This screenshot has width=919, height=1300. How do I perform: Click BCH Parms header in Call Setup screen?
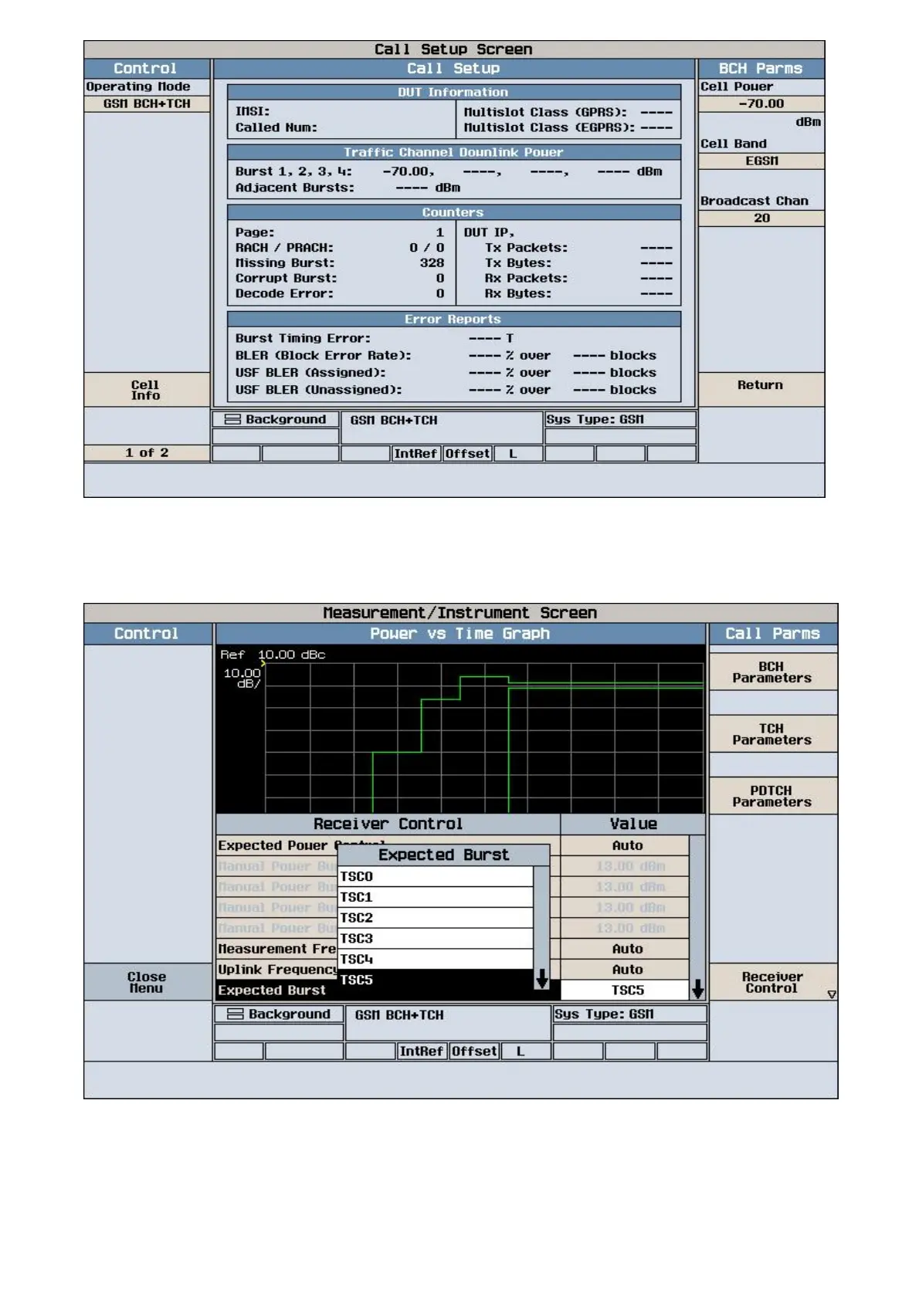(761, 69)
